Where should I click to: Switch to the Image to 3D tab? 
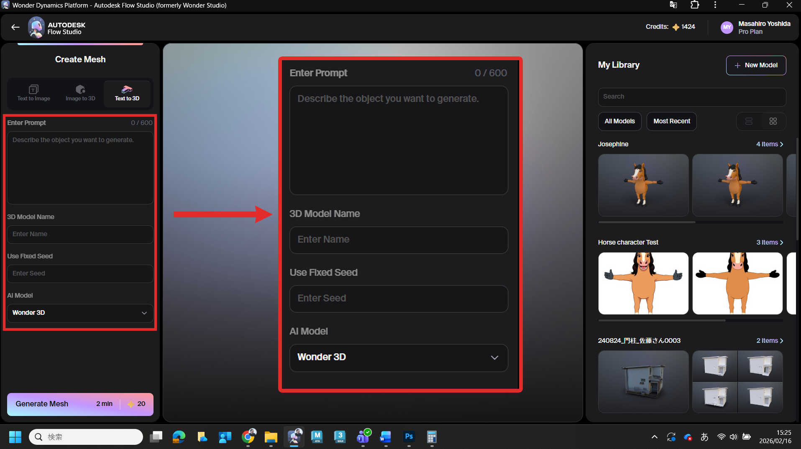point(80,93)
